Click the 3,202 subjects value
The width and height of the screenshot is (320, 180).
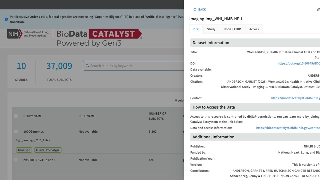pos(153,131)
